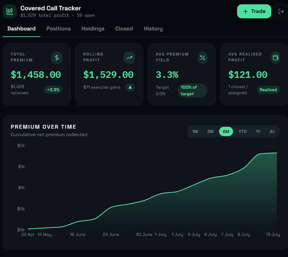Select the 1M chart range
The image size is (288, 257).
click(195, 131)
